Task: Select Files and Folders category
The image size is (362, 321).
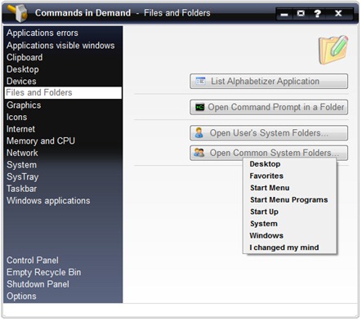Action: click(63, 92)
